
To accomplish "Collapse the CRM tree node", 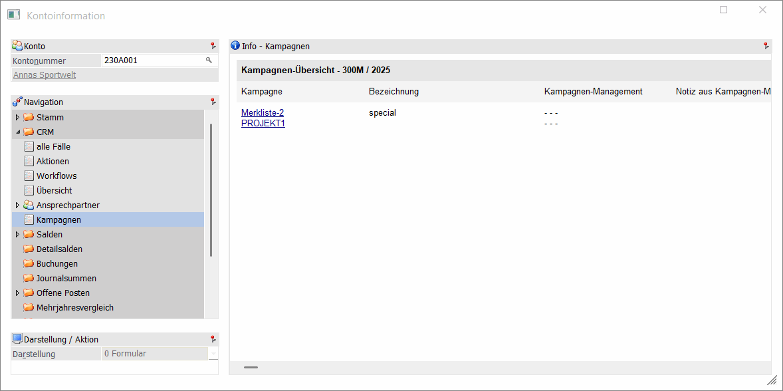I will click(17, 132).
